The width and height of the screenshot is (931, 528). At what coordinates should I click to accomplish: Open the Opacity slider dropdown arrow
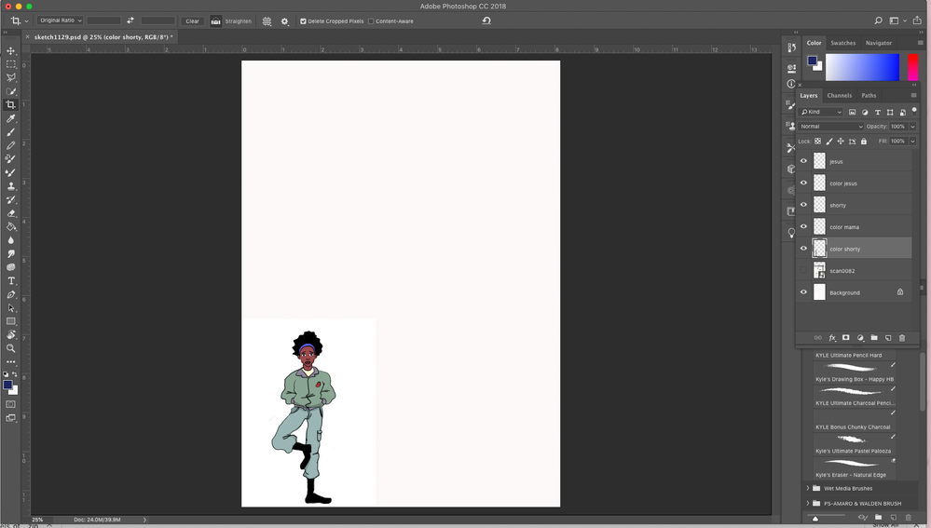click(912, 127)
